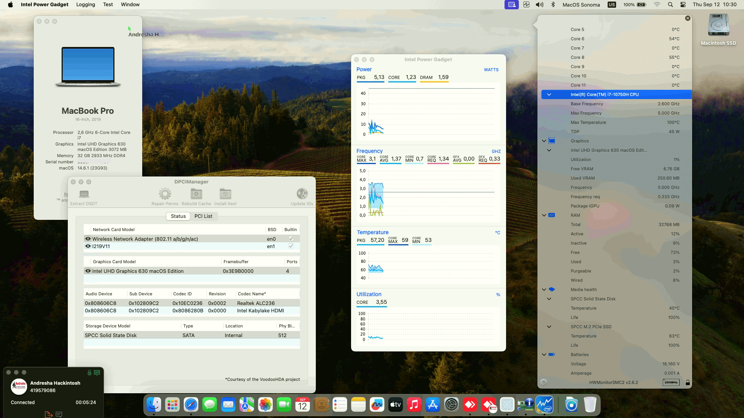Select Intel Kabylake HDMI audio row
Viewport: 744px width, 418px height.
[x=192, y=310]
